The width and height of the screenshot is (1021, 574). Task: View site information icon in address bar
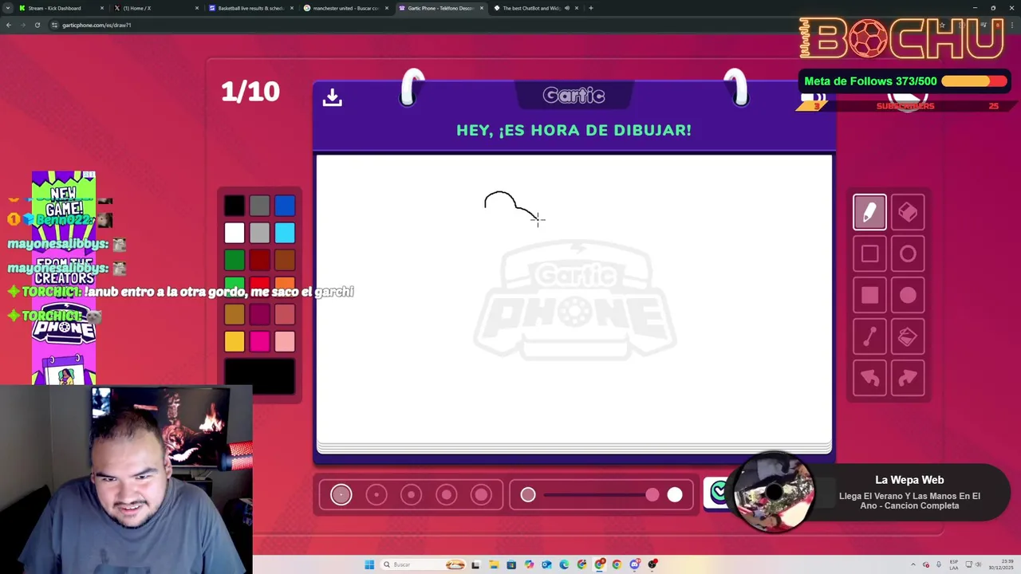click(x=54, y=25)
